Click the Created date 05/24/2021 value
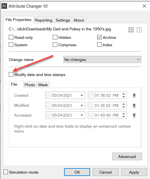Viewport: 150px width, 179px height. point(62,95)
